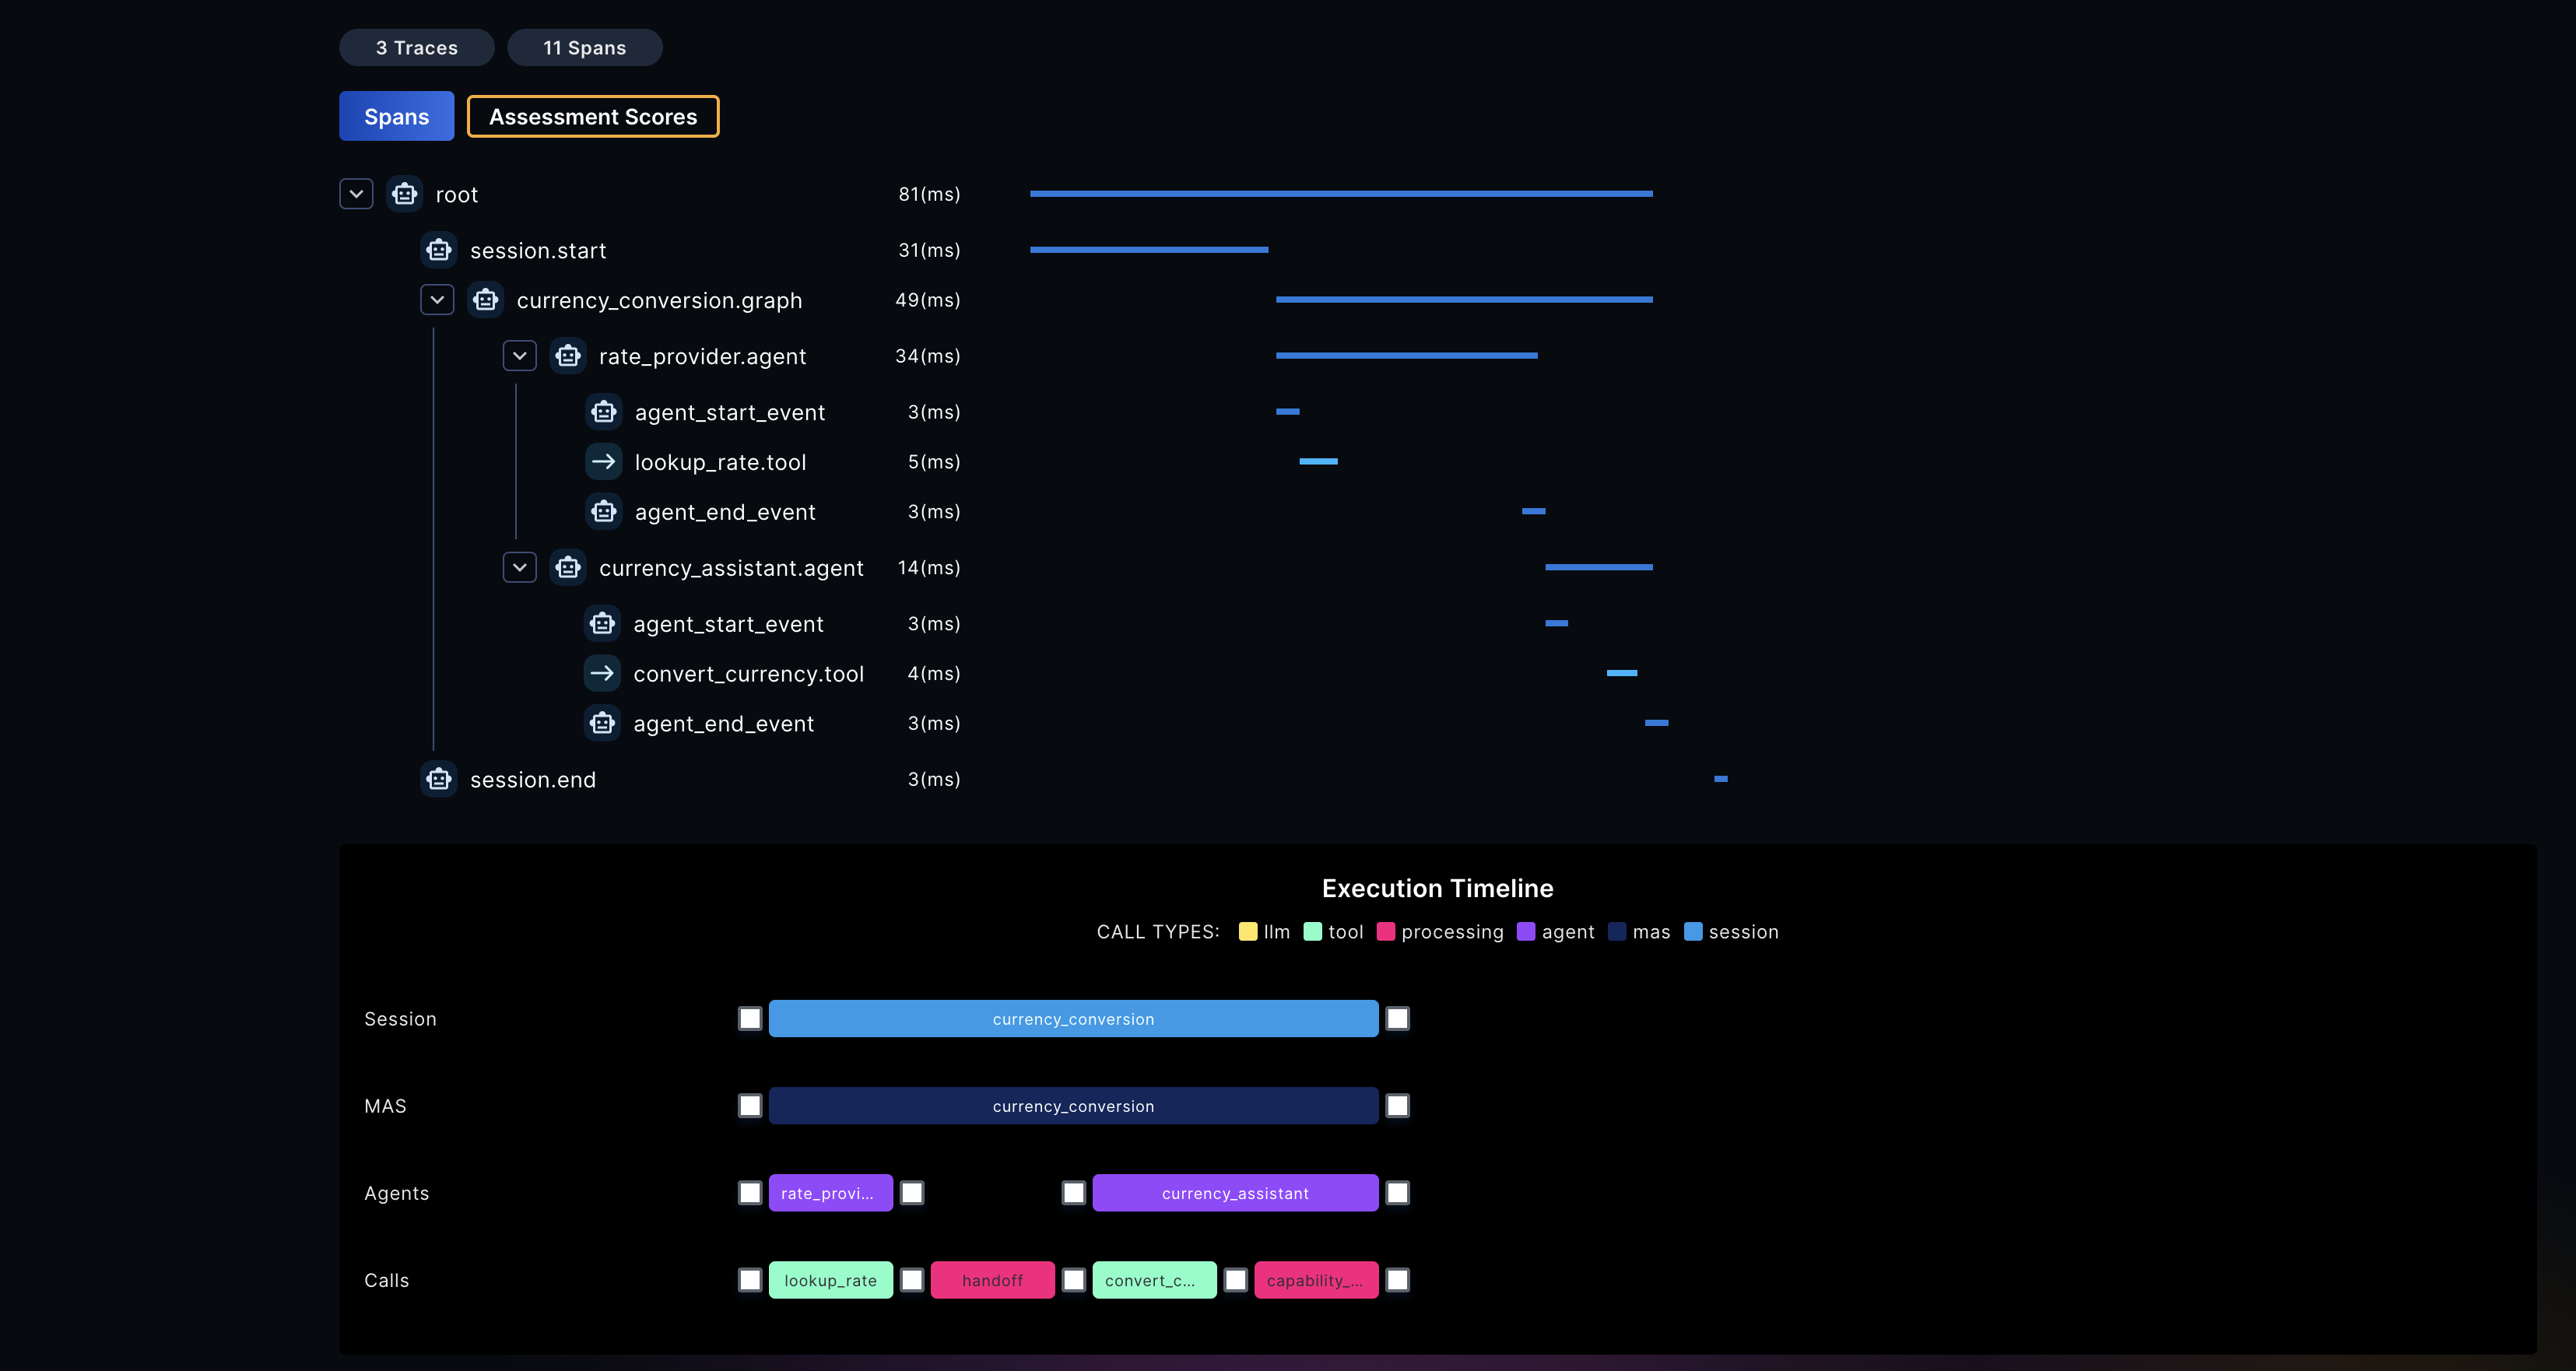Screen dimensions: 2576x1371
Task: Click the llm yellow legend swatch
Action: [x=1248, y=932]
